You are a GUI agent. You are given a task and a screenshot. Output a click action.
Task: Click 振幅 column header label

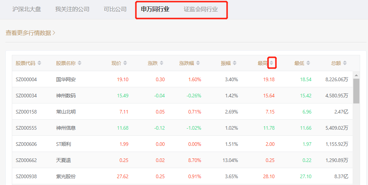point(225,63)
